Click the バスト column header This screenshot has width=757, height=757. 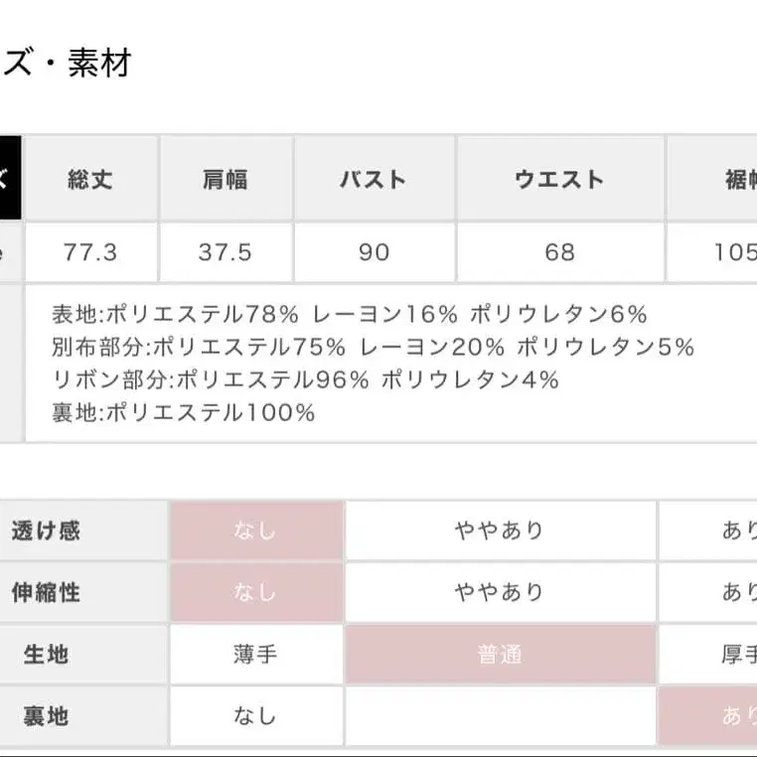(x=374, y=180)
